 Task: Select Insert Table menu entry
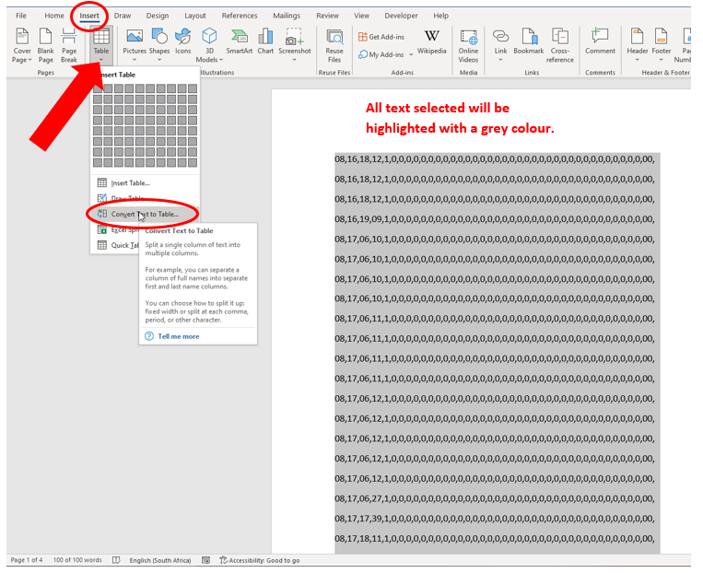tap(130, 183)
